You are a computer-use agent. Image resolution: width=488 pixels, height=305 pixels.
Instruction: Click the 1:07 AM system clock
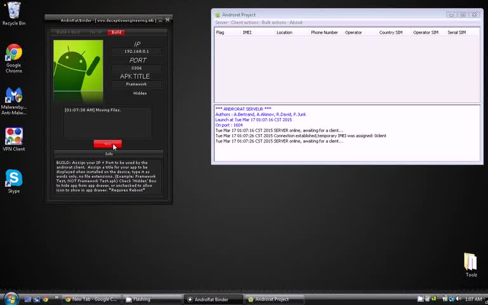pyautogui.click(x=473, y=299)
